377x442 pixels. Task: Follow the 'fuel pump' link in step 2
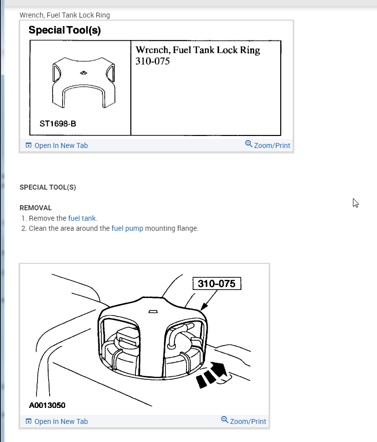pyautogui.click(x=127, y=228)
